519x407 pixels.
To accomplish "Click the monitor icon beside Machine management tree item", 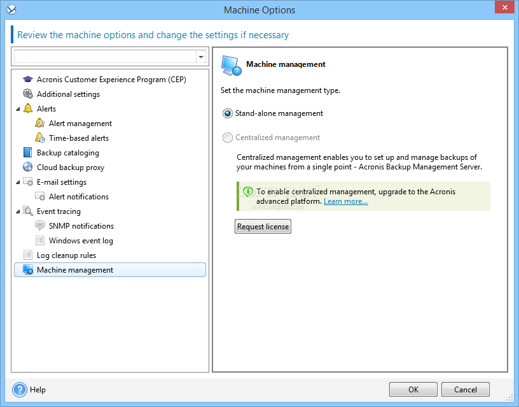I will [28, 270].
